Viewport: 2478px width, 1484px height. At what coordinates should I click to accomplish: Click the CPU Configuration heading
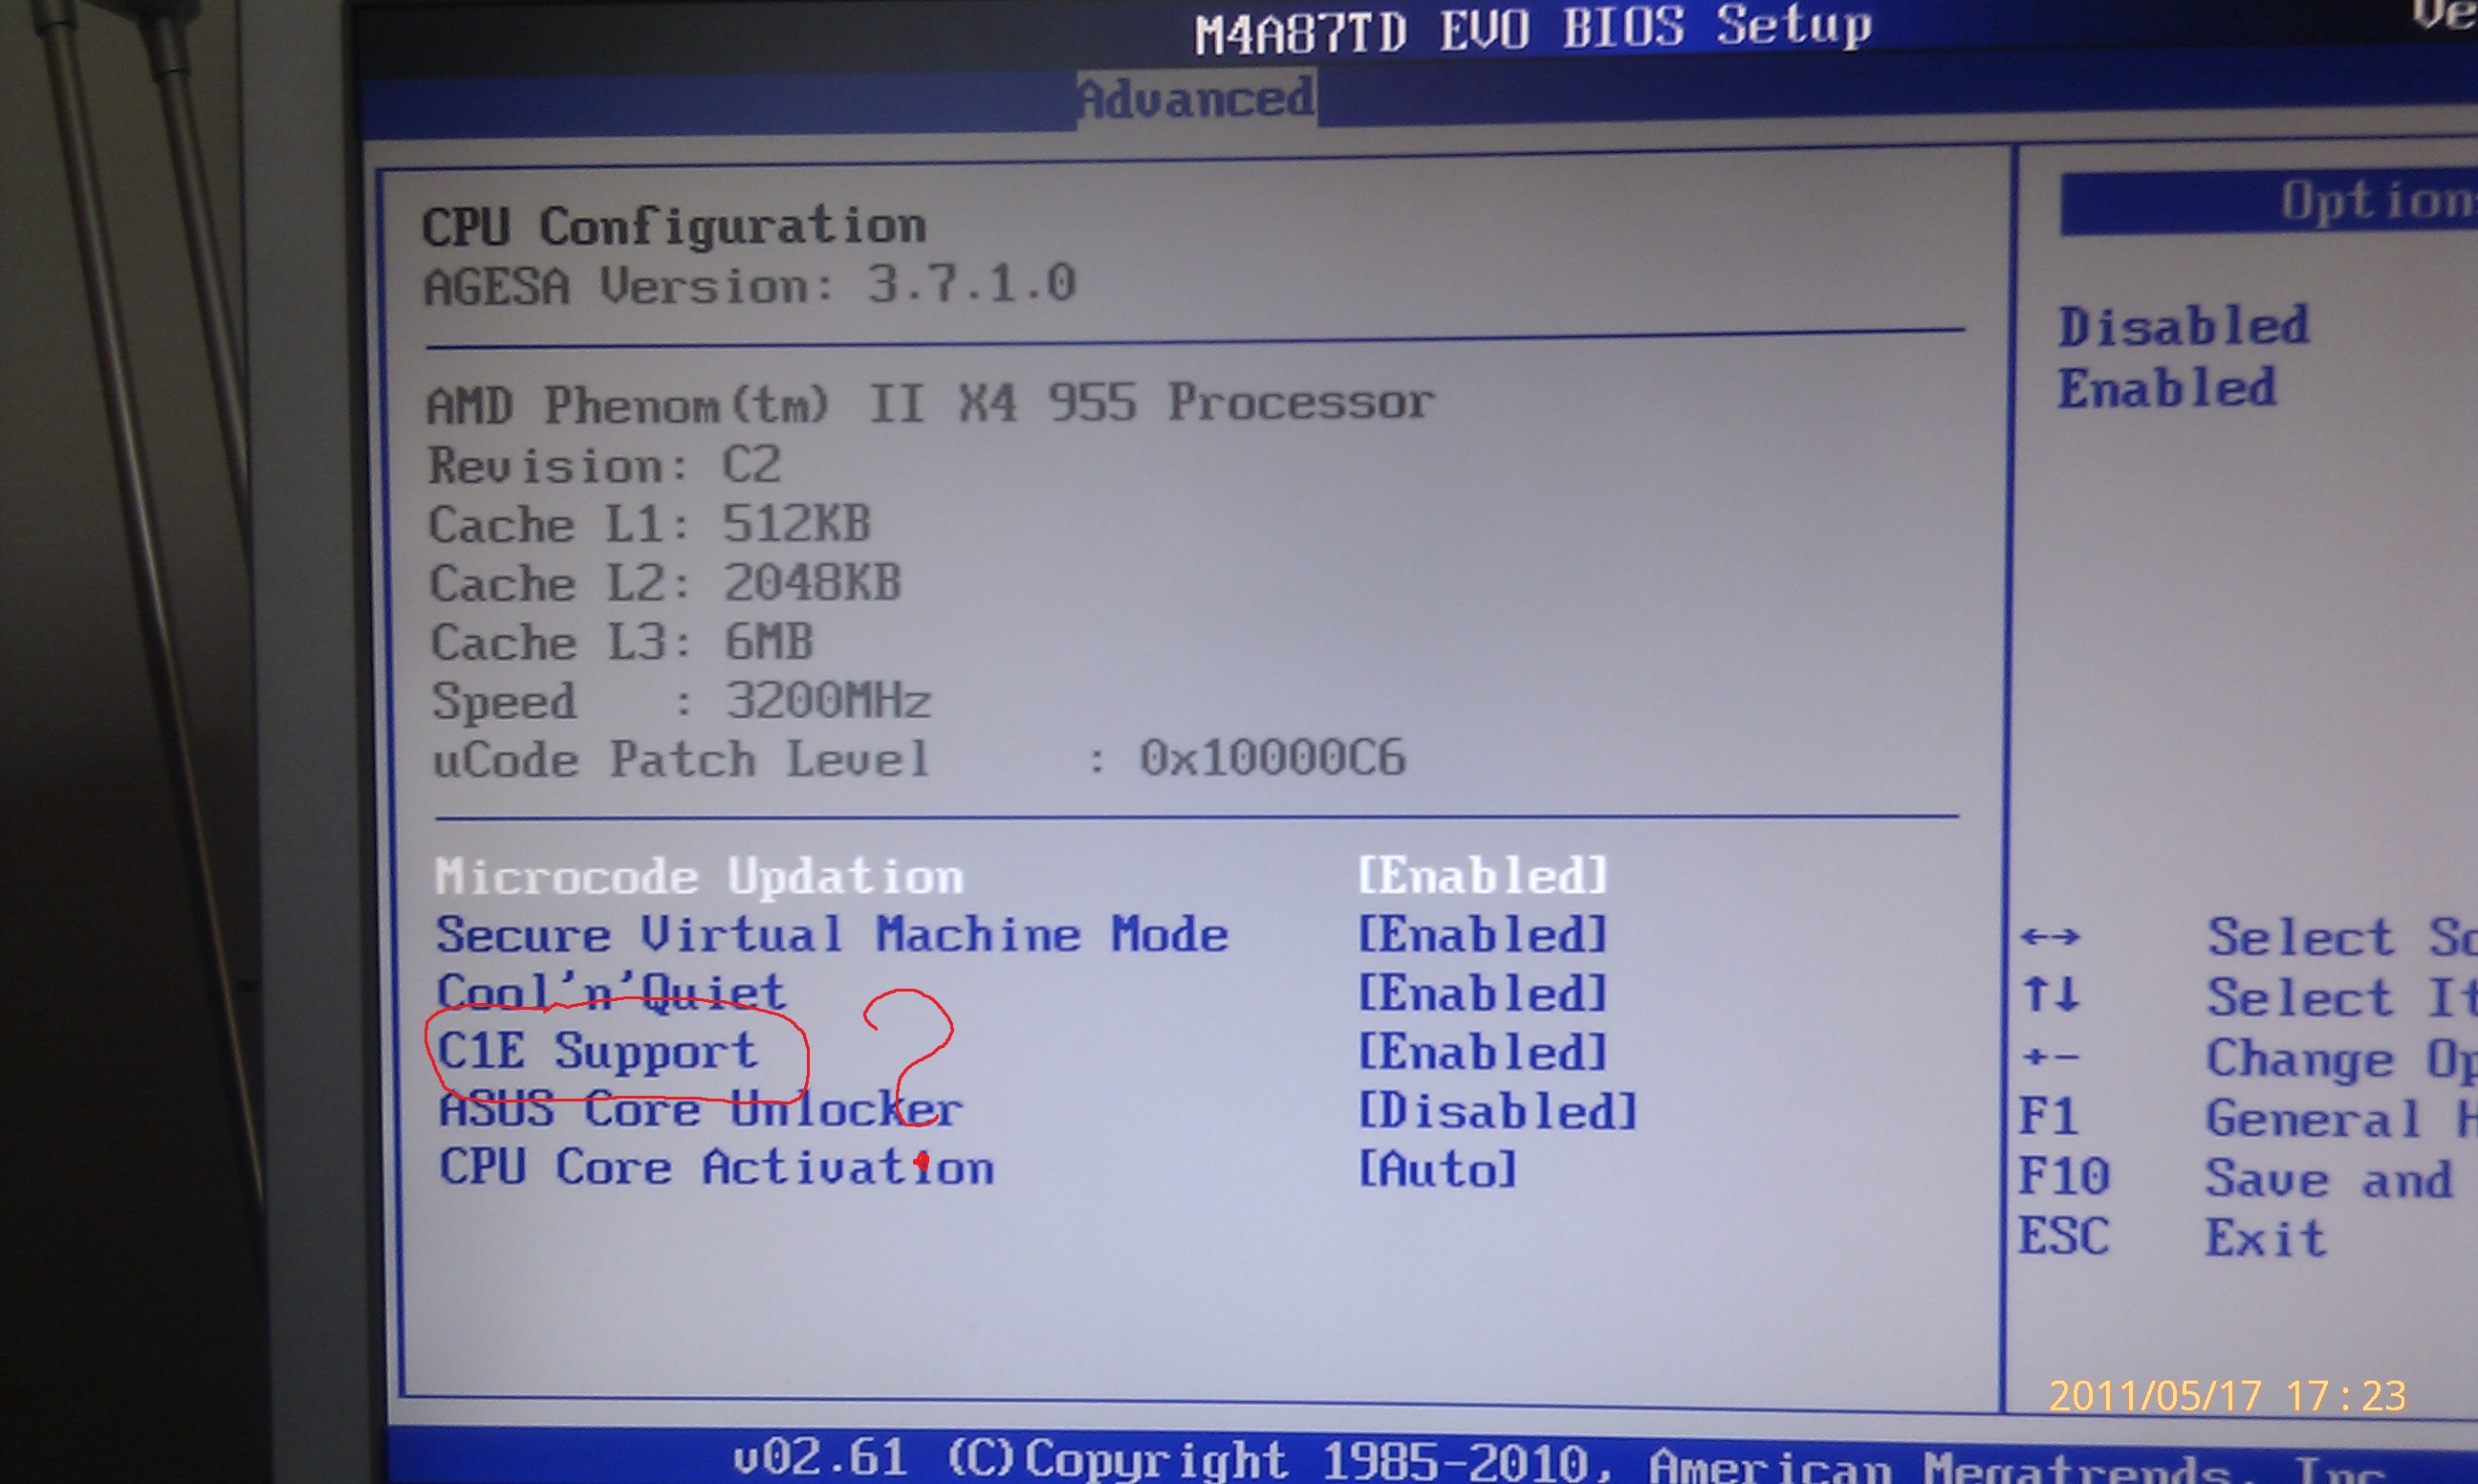[674, 226]
